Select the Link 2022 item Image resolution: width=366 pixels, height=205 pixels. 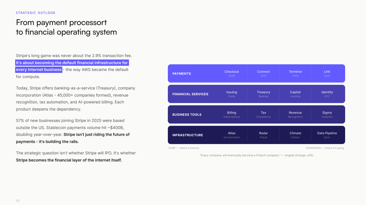(327, 73)
